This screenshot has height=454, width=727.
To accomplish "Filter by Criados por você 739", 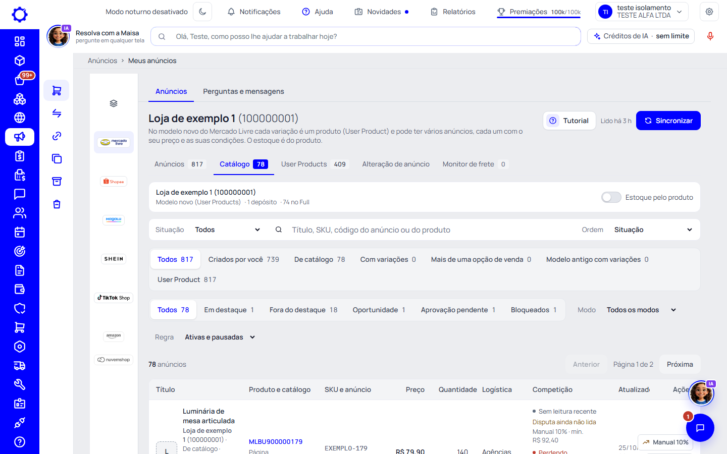I will (244, 259).
